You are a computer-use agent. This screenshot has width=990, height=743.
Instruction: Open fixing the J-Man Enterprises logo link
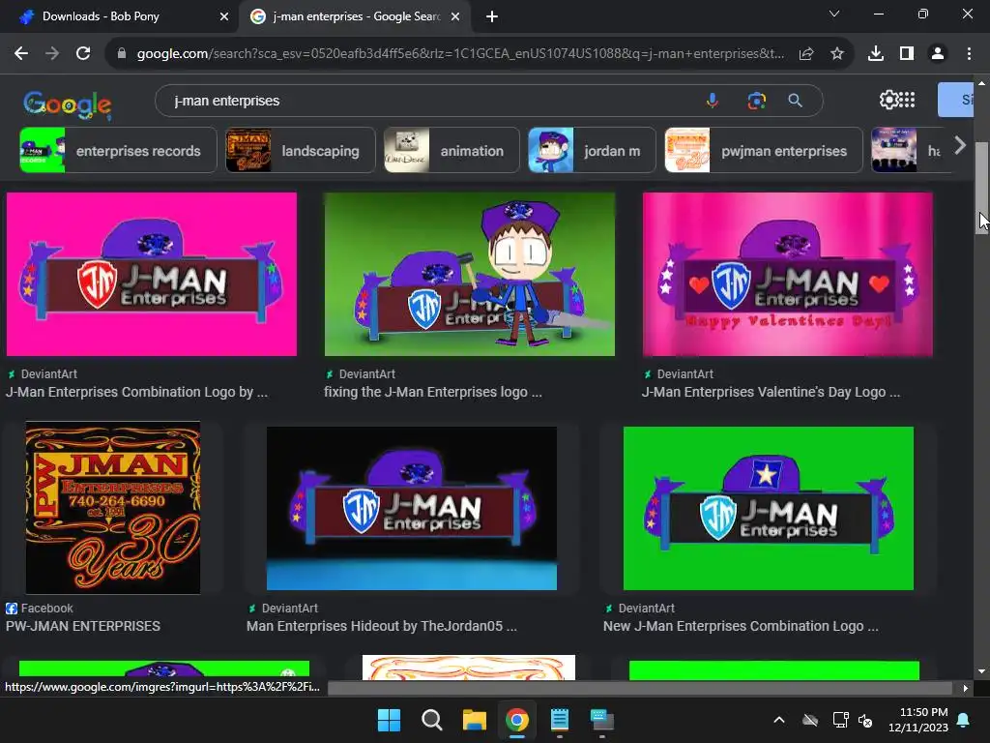[x=433, y=392]
